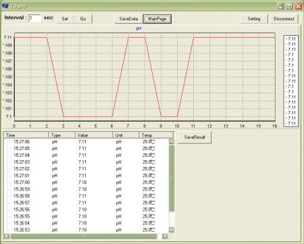This screenshot has width=304, height=244.
Task: Click the 7.11 y-axis label on chart
Action: [x=7, y=37]
